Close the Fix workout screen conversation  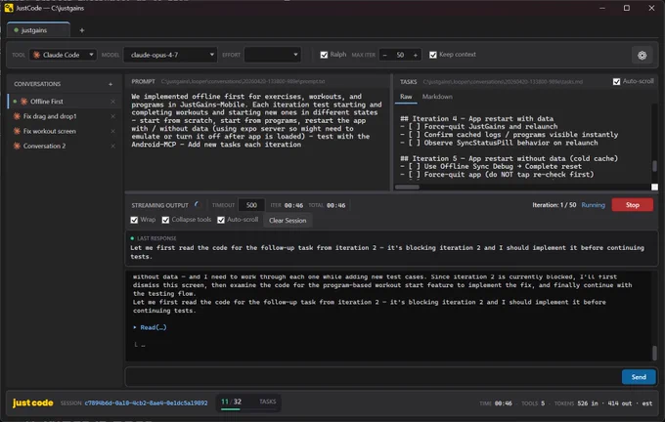pyautogui.click(x=112, y=131)
